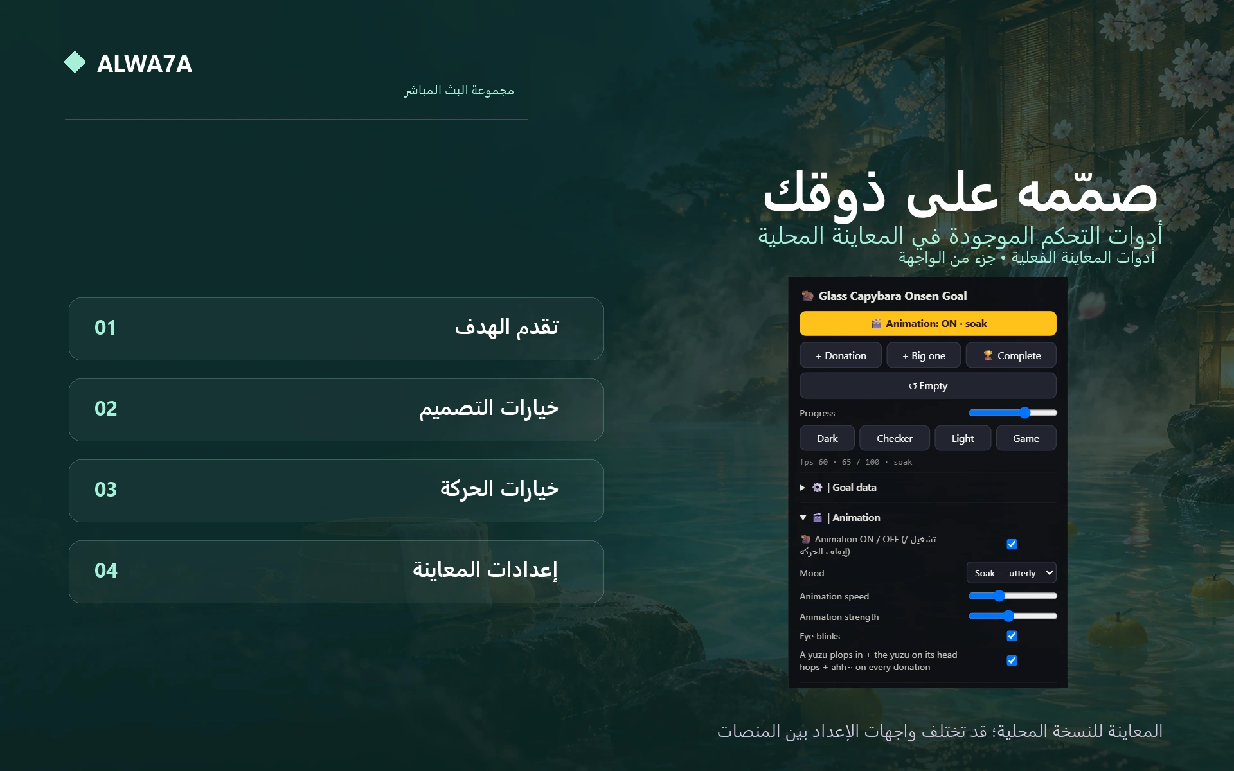1234x771 pixels.
Task: Select the Checker background button
Action: coord(895,438)
